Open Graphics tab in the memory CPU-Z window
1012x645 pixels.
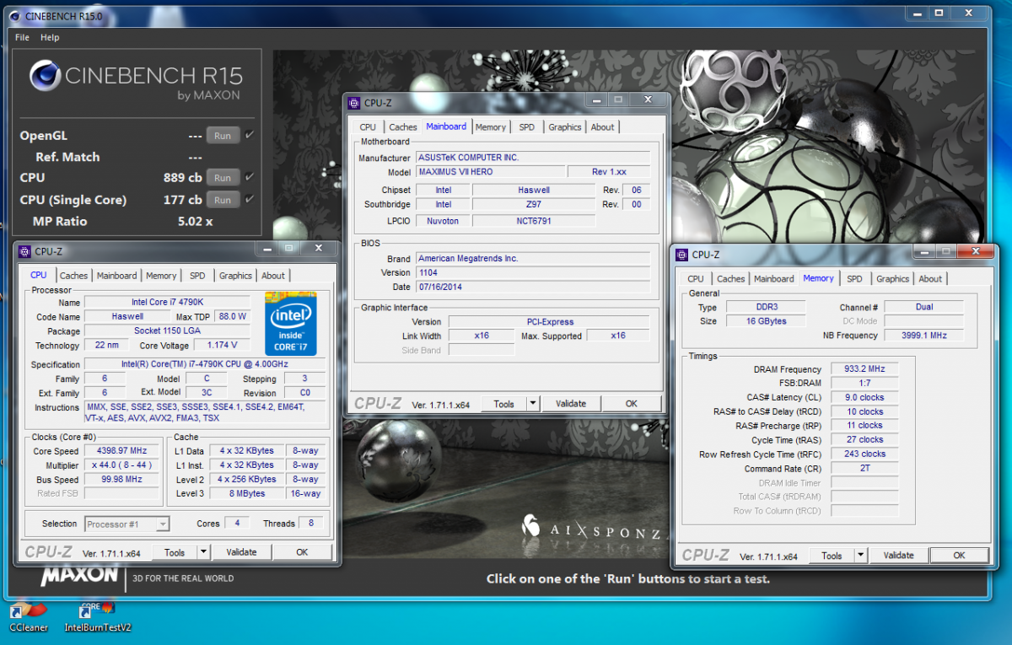(893, 279)
